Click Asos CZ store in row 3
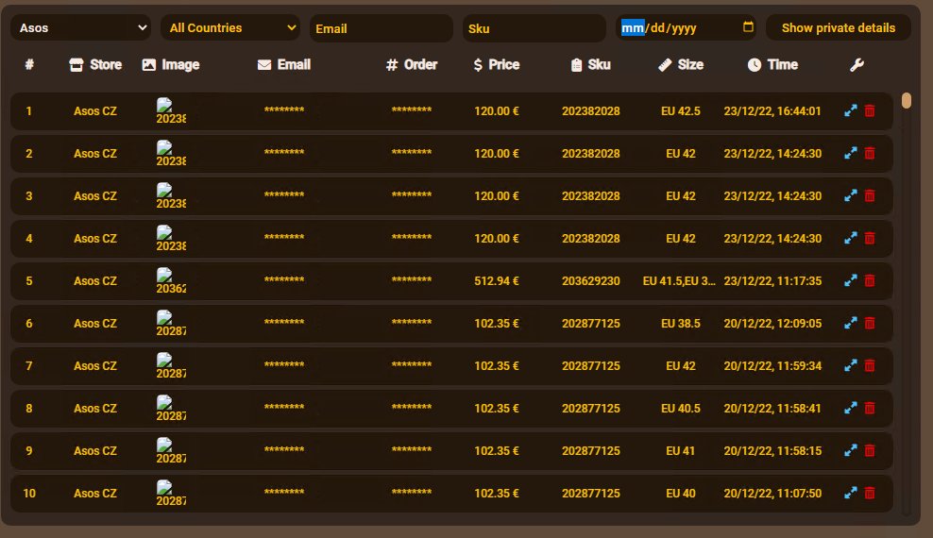 95,195
